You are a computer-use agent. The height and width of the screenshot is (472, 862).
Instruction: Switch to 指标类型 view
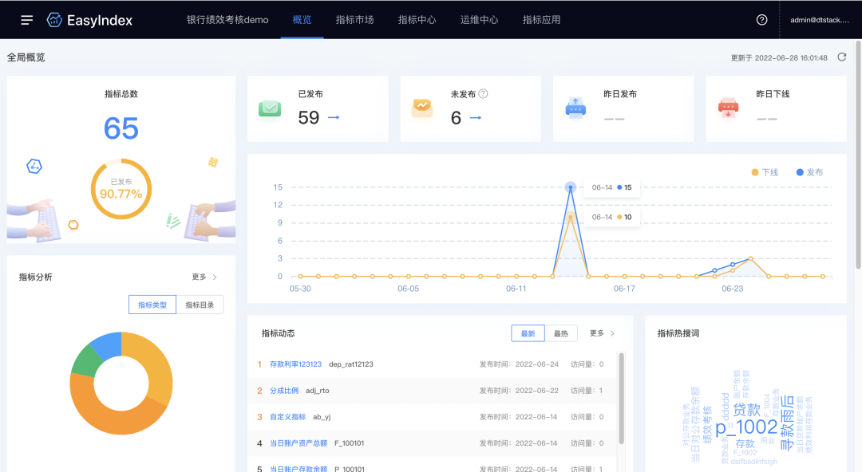152,305
